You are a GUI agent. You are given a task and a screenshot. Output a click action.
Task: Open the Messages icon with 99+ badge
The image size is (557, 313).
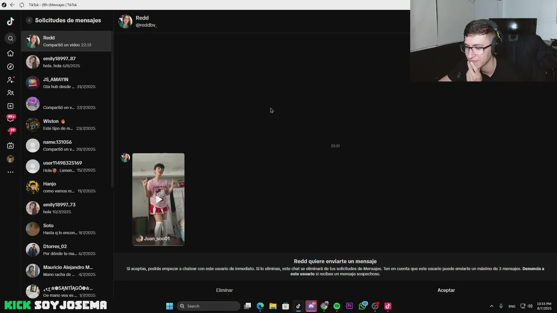(x=11, y=118)
